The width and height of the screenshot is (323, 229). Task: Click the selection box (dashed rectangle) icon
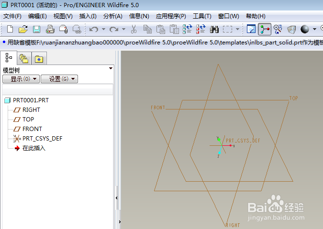point(227,29)
